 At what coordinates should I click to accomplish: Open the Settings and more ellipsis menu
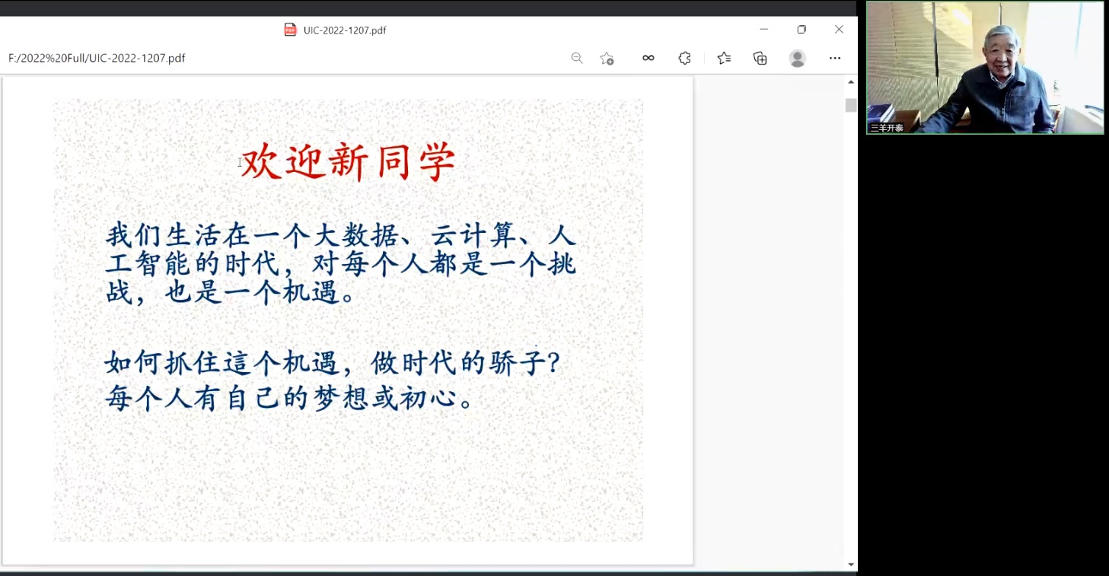click(835, 59)
